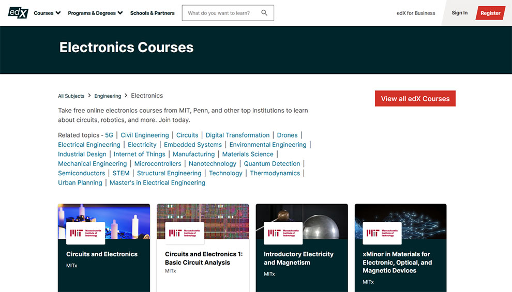Open Master's in Electrical Engineering link
Screen dimensions: 512x292
[157, 182]
